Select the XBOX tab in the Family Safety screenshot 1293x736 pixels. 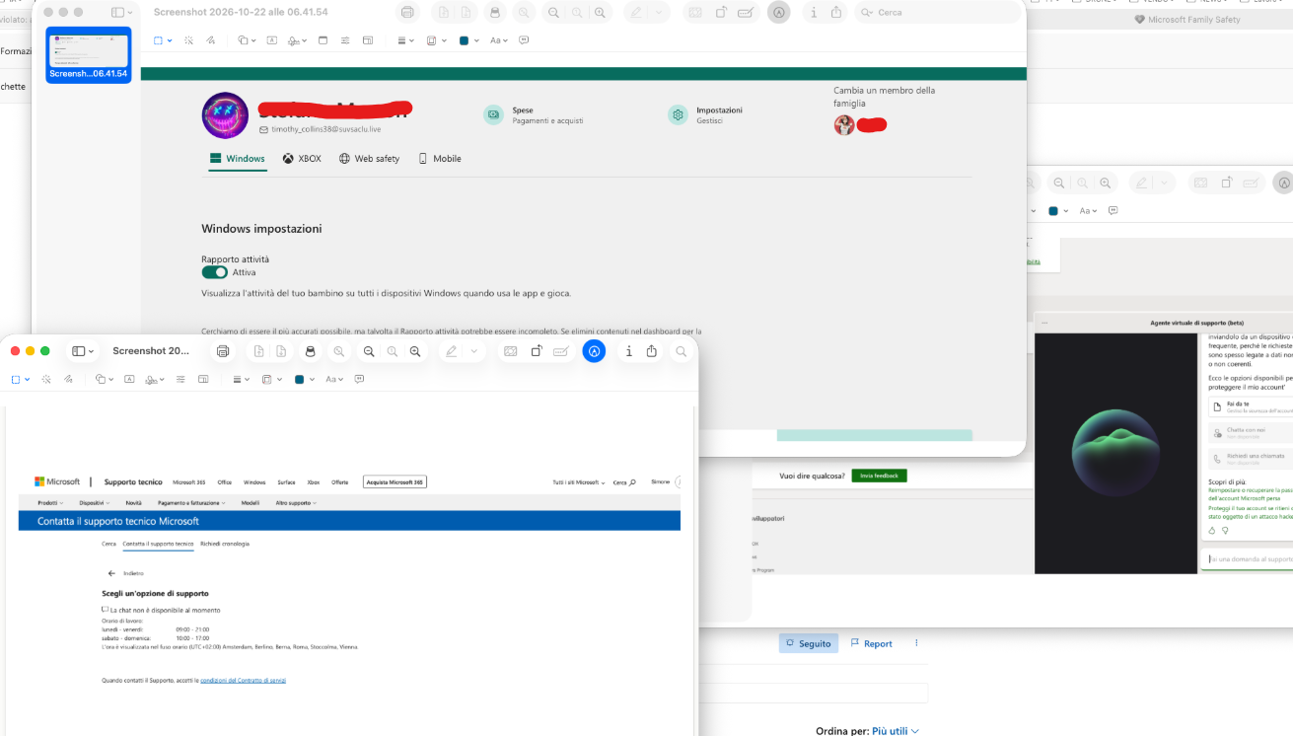coord(302,158)
